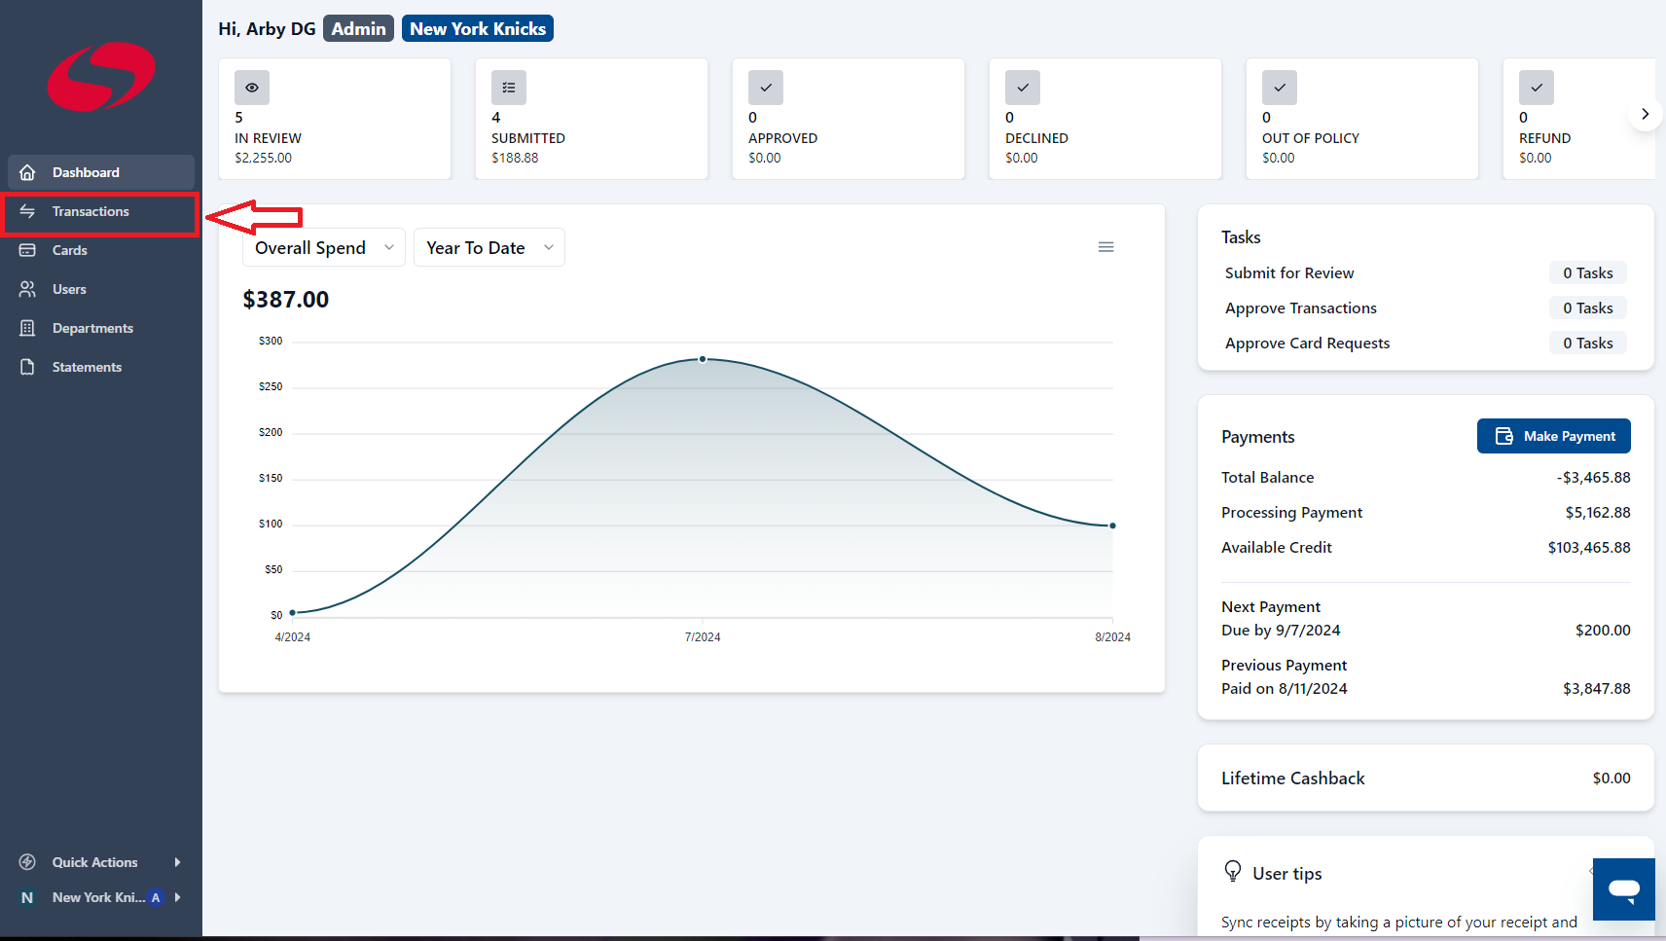This screenshot has width=1666, height=941.
Task: Click the In Review $2,255.00 amount
Action: (x=263, y=158)
